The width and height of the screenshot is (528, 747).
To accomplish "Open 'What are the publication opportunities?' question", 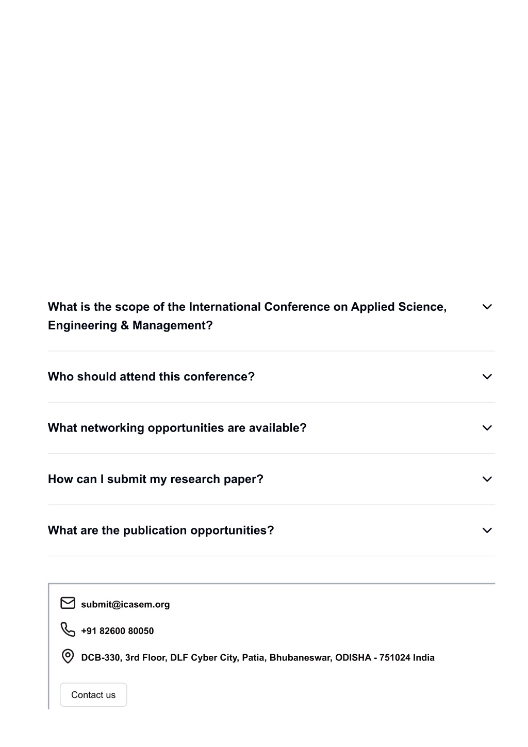I will click(x=271, y=530).
